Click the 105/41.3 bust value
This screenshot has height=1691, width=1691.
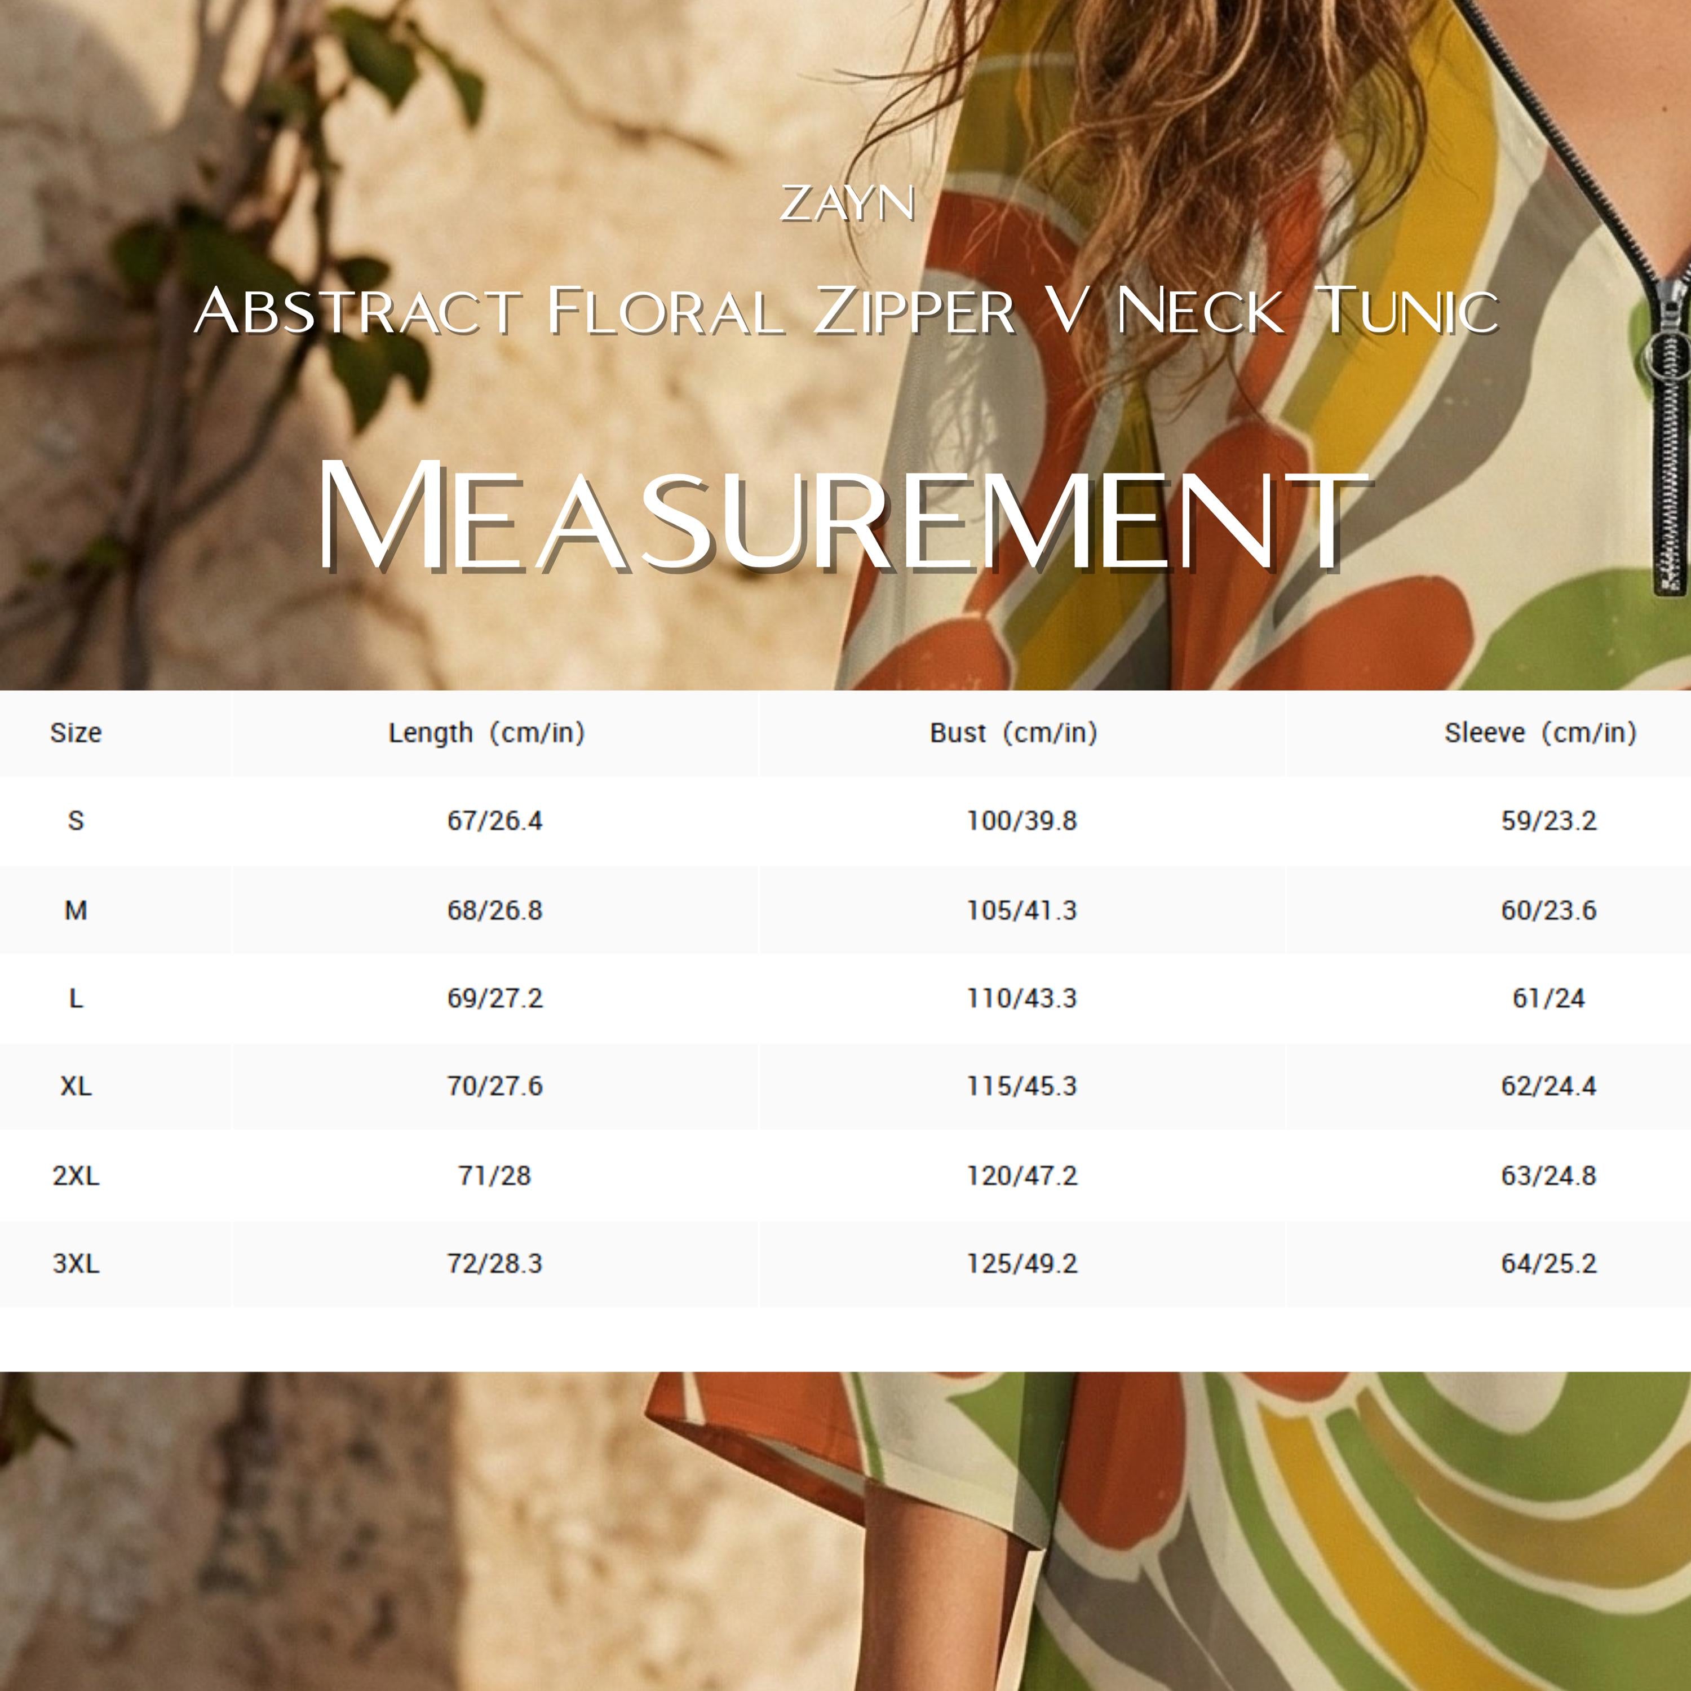[1021, 910]
